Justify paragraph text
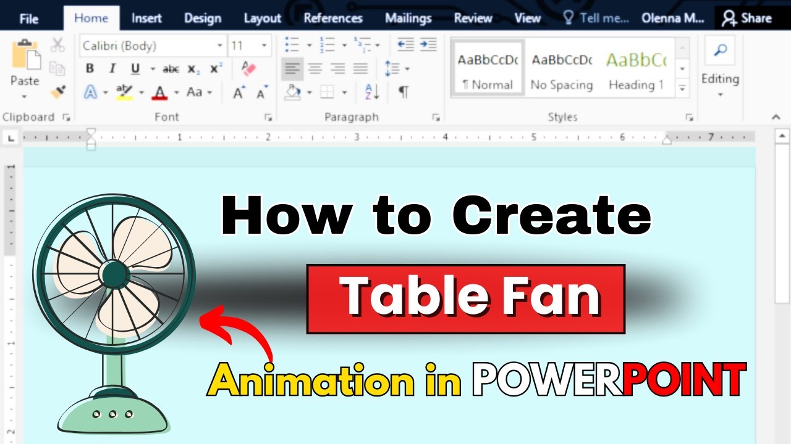The image size is (791, 444). pos(360,68)
